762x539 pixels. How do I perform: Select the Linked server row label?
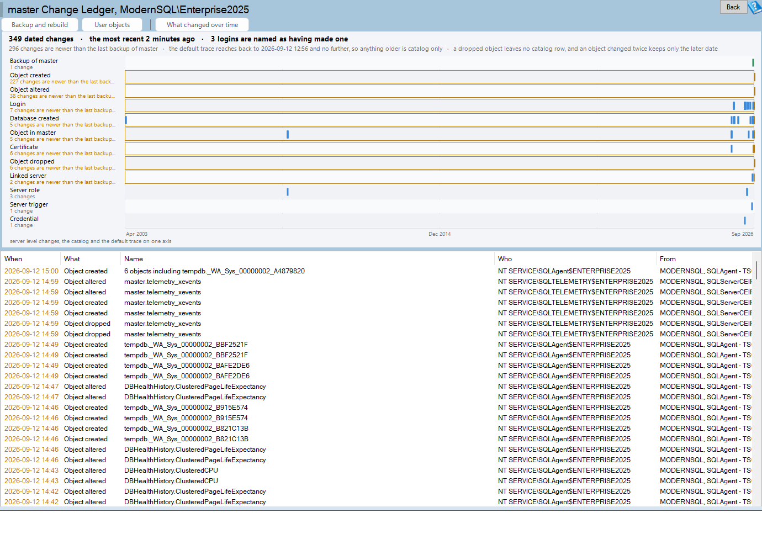[28, 176]
